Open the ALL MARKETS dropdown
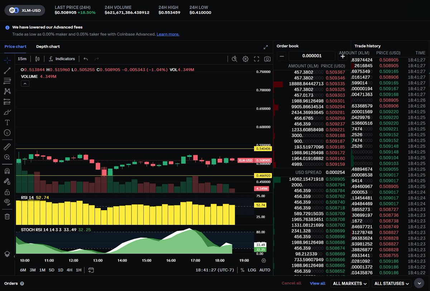Screen dimensions: 430x291 pos(349,283)
